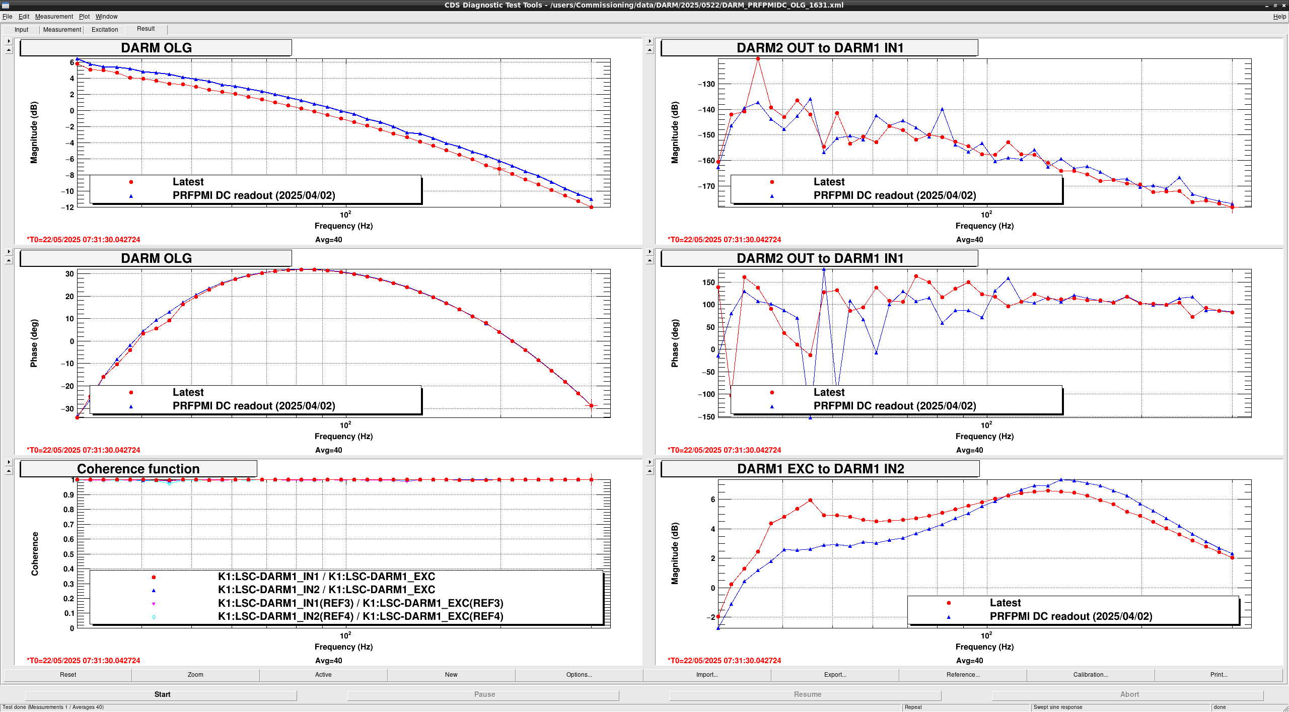The width and height of the screenshot is (1289, 712).
Task: Switch to the Excitation tab
Action: pyautogui.click(x=105, y=30)
